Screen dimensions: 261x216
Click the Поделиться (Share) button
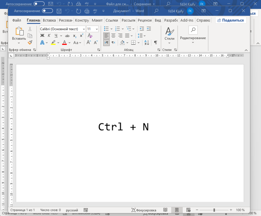[x=231, y=20]
